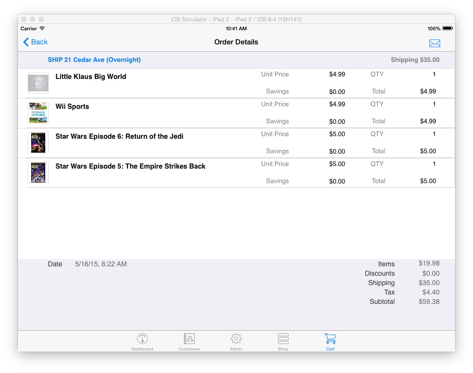The image size is (473, 373).
Task: Click the Wii Sports cover thumbnail
Action: coord(38,113)
